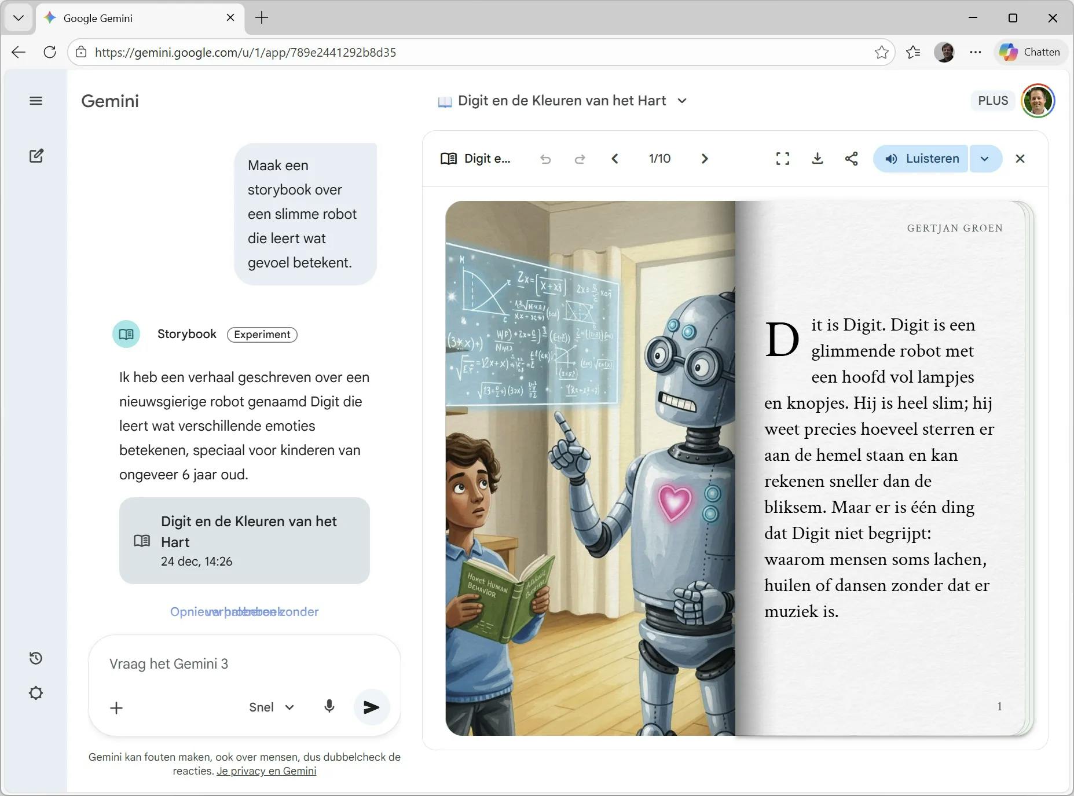Select the Google Gemini browser tab

141,18
